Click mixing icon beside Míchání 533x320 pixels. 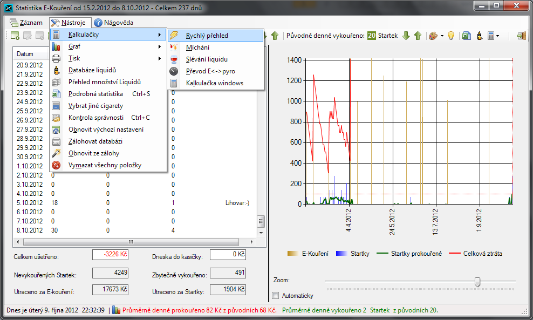pyautogui.click(x=174, y=47)
